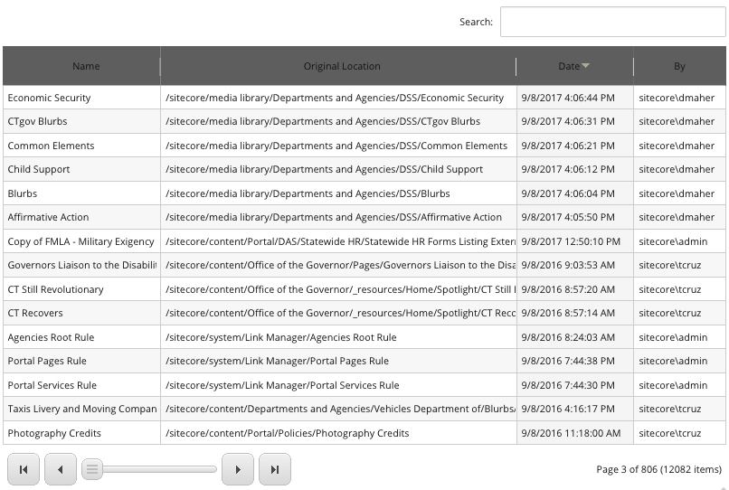
Task: Select Copy of FMLA - Military Exigency row
Action: pyautogui.click(x=81, y=241)
